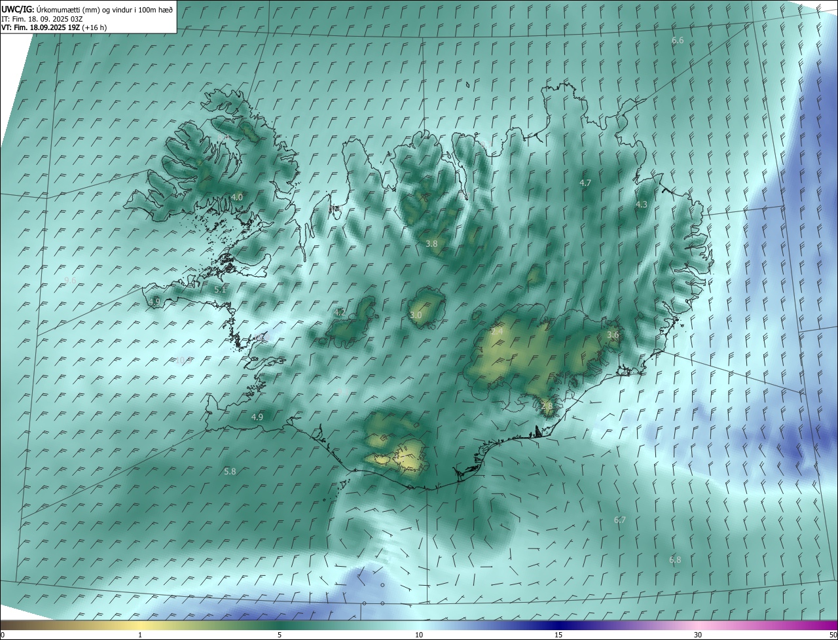Image resolution: width=838 pixels, height=640 pixels.
Task: Click the 3.8 value label on the map
Action: 431,243
